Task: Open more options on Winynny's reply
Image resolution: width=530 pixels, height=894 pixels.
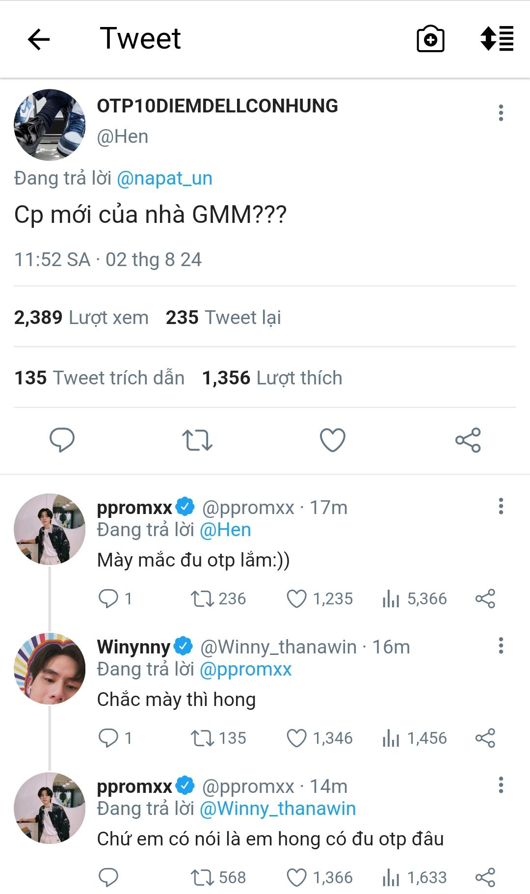Action: coord(501,646)
